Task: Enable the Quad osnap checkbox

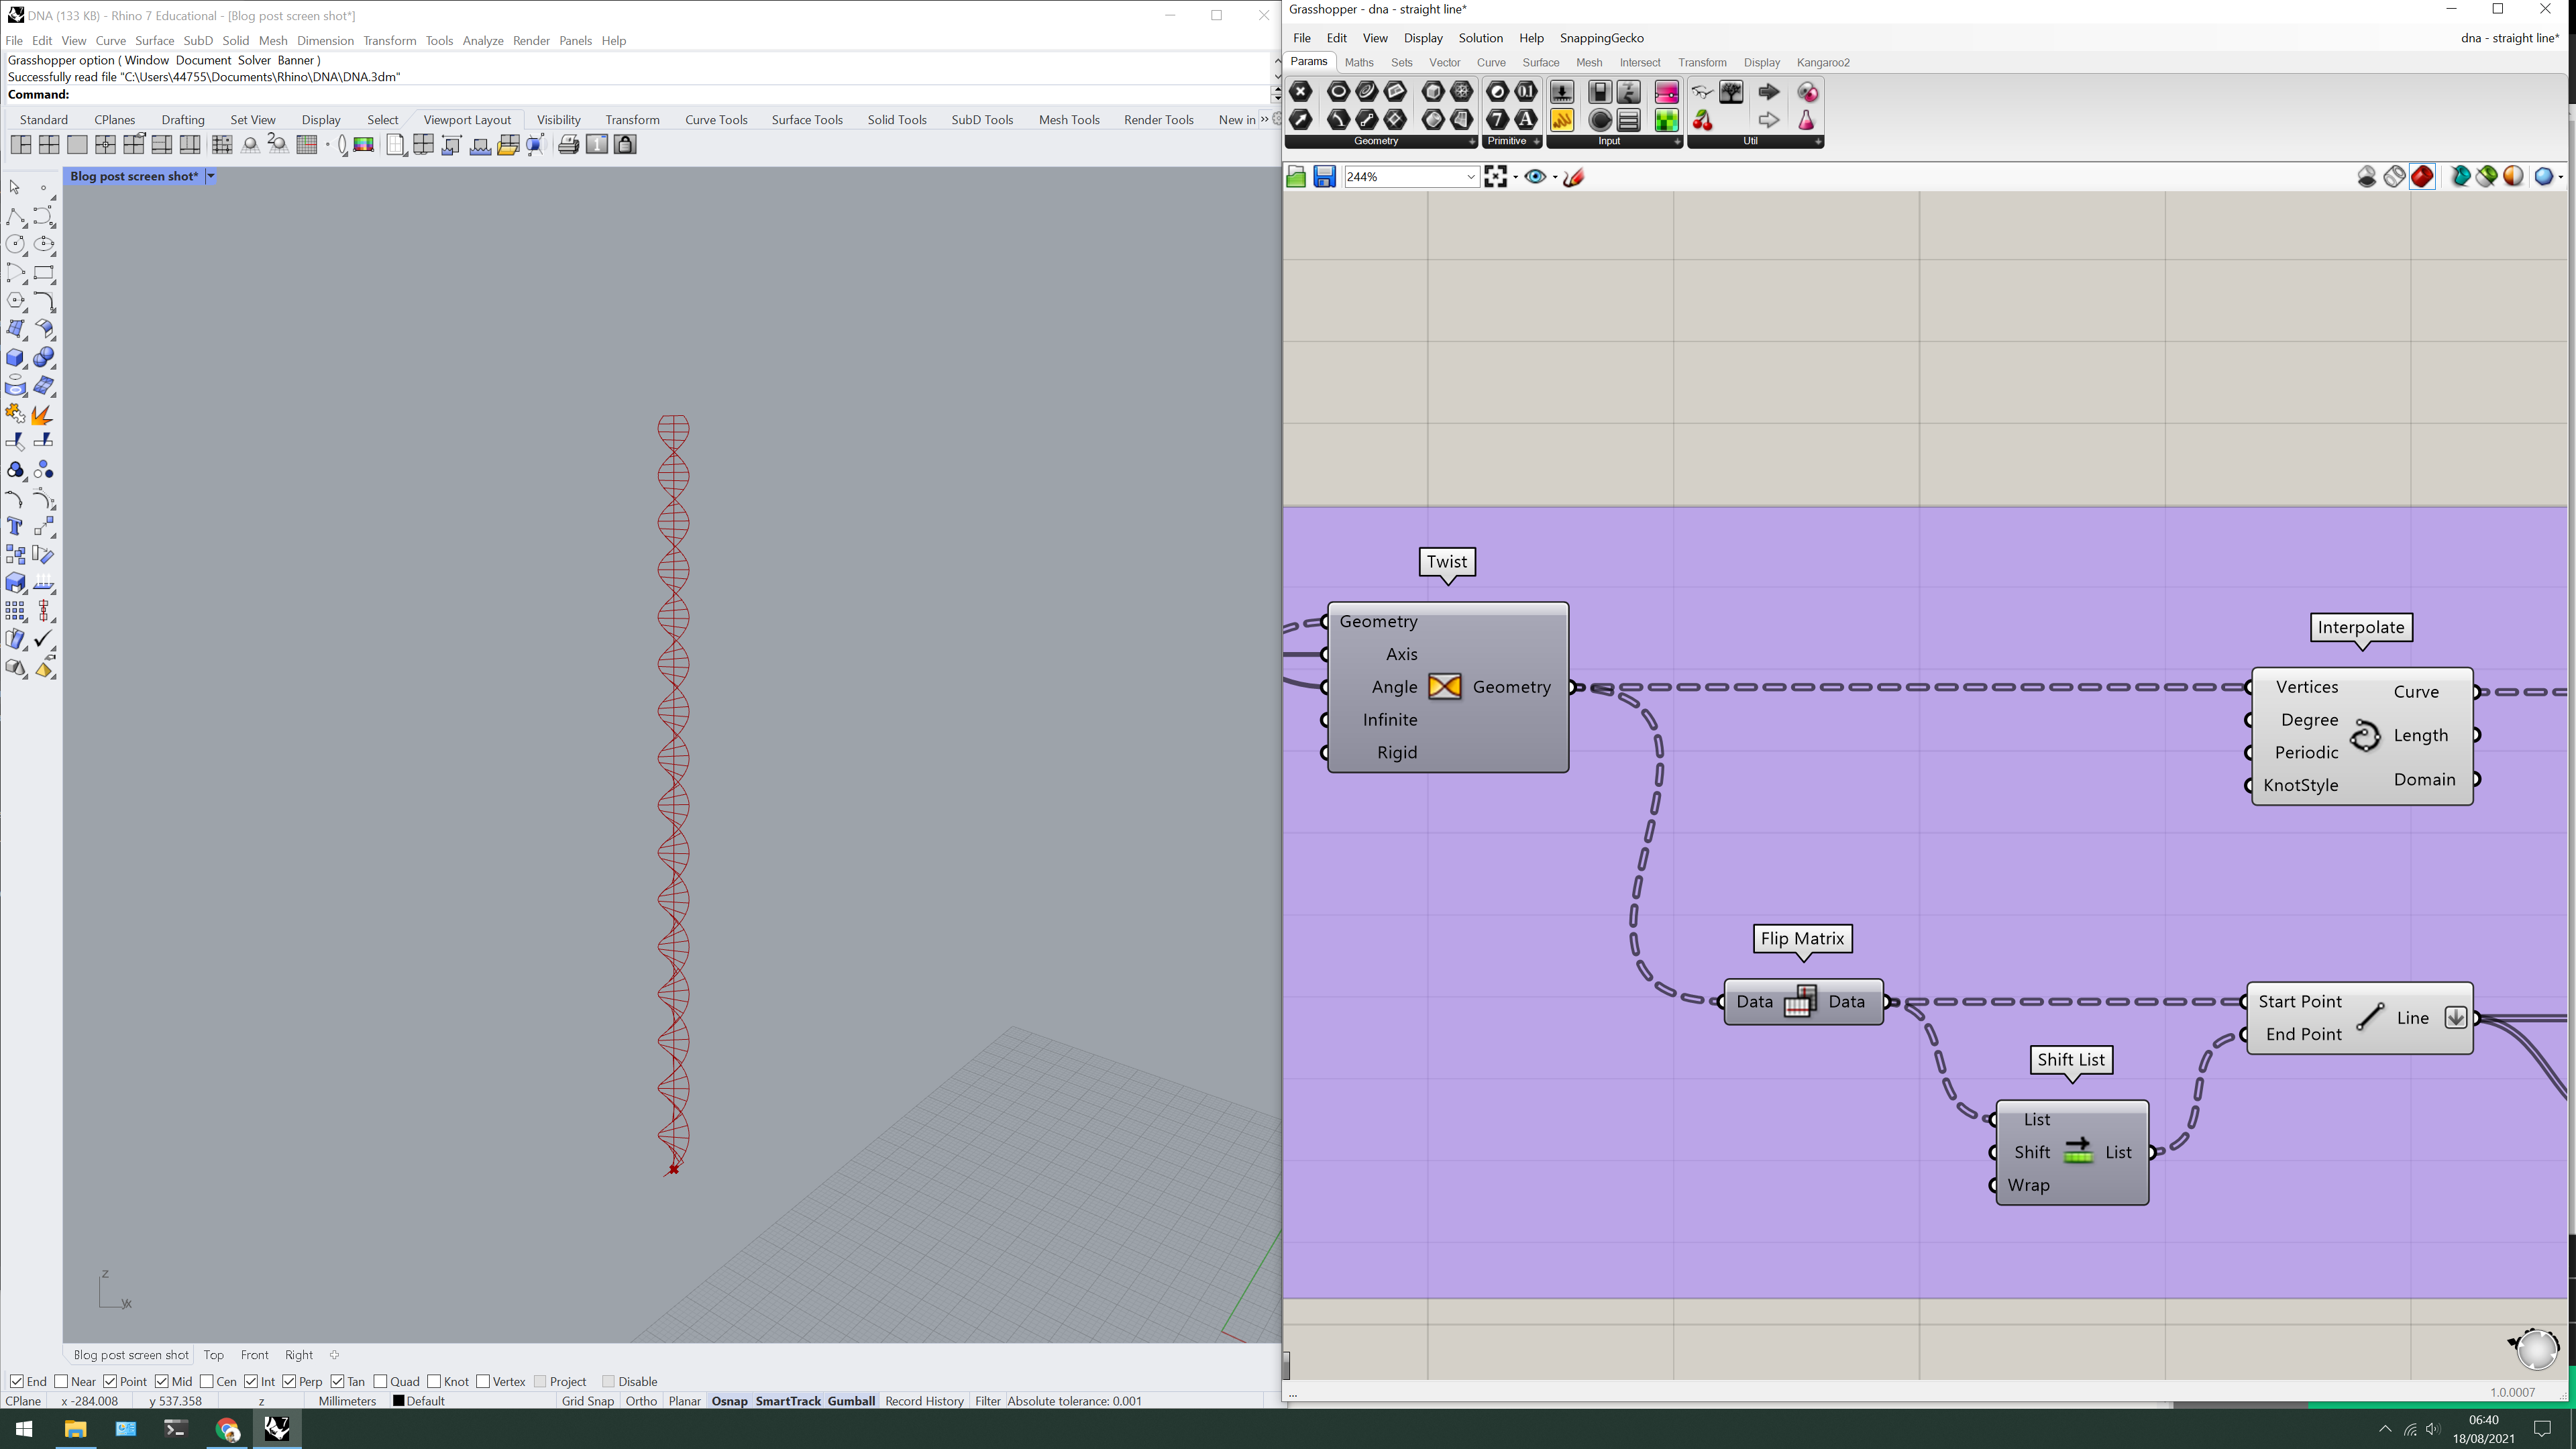Action: (380, 1382)
